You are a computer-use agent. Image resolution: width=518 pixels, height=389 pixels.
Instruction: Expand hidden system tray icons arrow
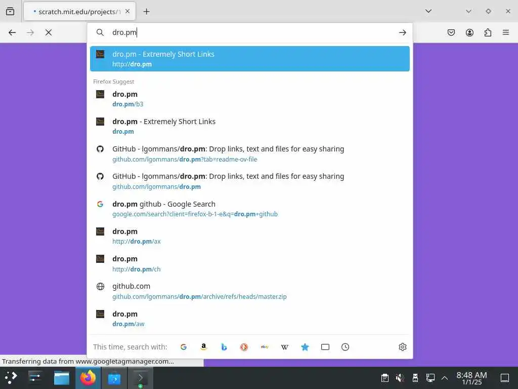(445, 378)
